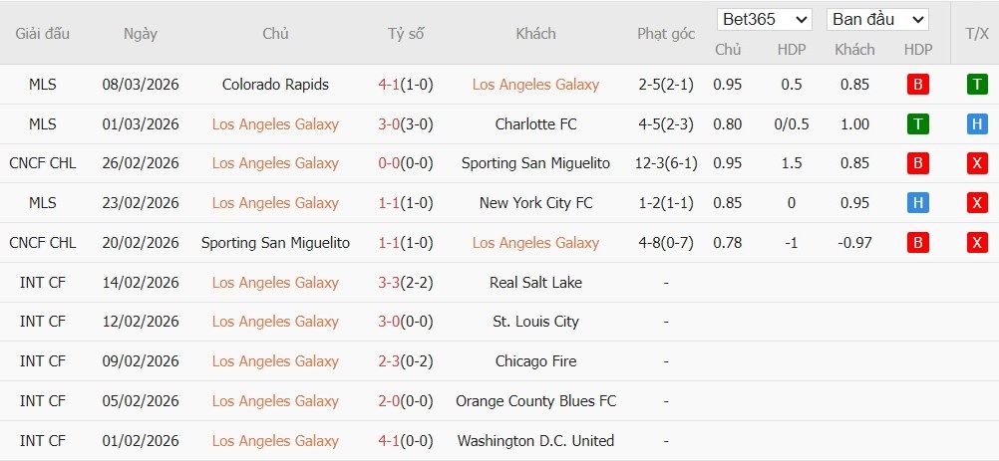Viewport: 999px width, 461px height.
Task: Click green T HDP badge for Charlotte FC match
Action: (x=917, y=124)
